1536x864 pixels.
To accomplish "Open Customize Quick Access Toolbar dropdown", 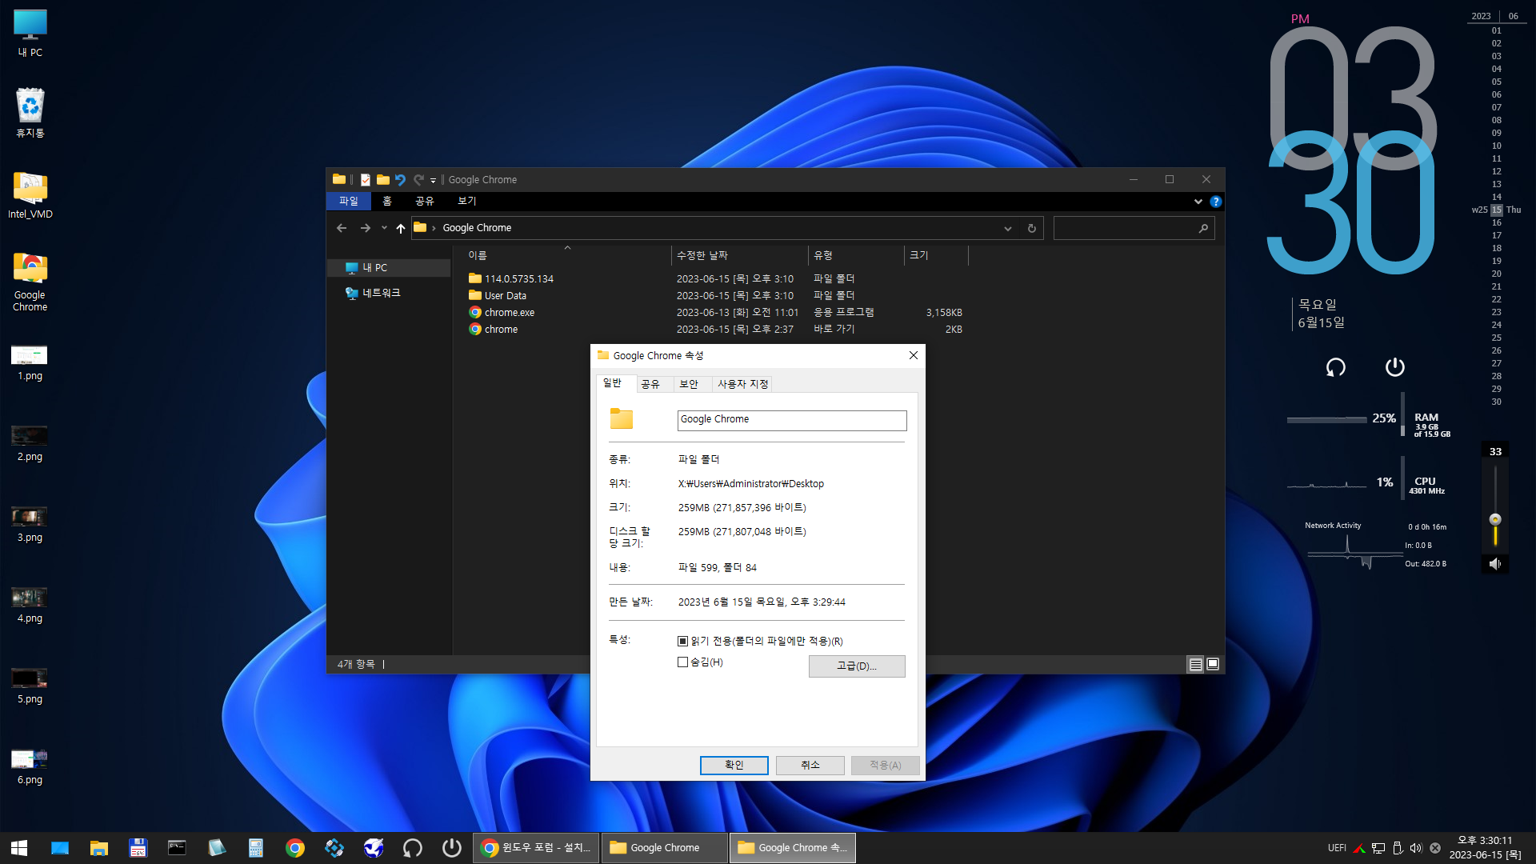I will click(x=433, y=181).
